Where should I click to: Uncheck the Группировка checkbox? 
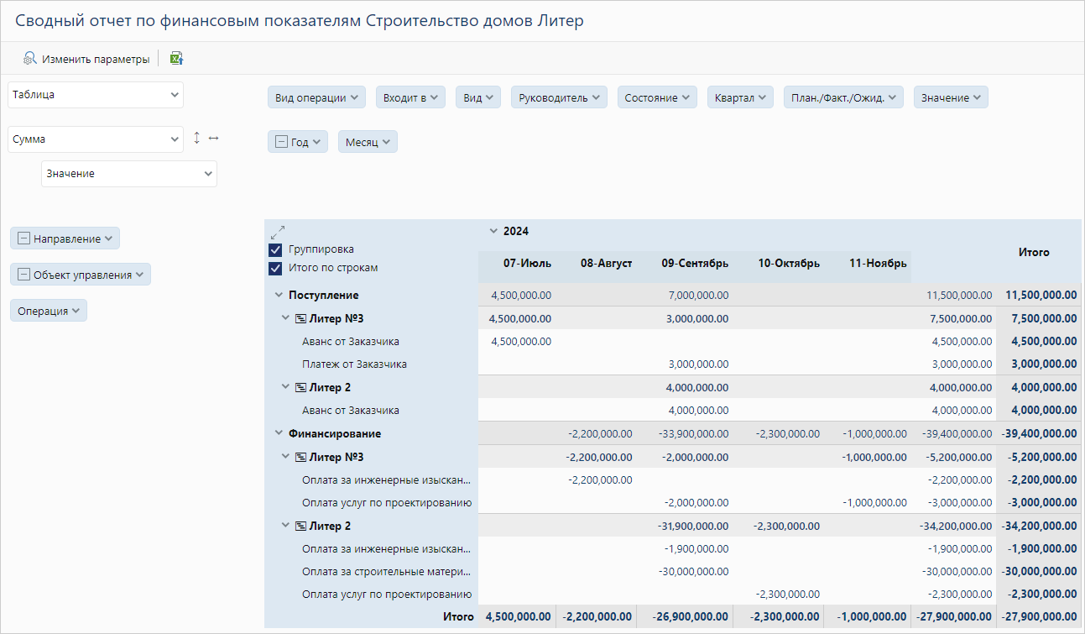pyautogui.click(x=275, y=250)
